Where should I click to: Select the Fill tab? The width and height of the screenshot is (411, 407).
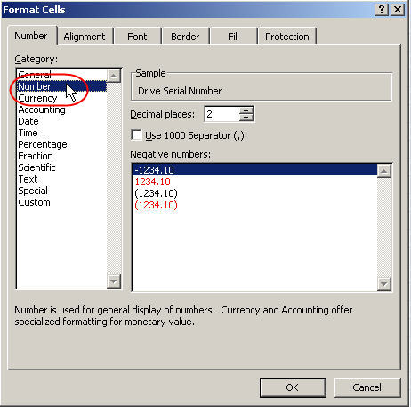click(x=233, y=37)
